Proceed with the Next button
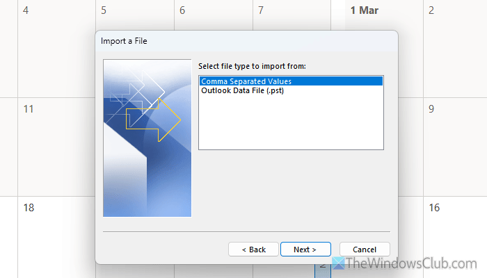 click(x=305, y=250)
